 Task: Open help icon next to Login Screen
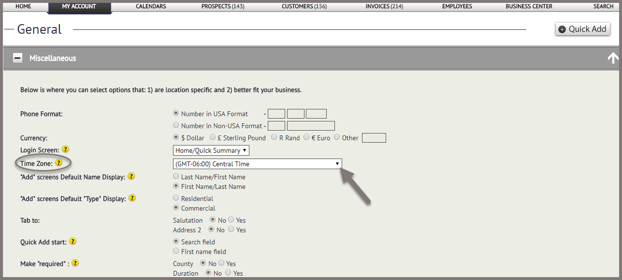(66, 149)
